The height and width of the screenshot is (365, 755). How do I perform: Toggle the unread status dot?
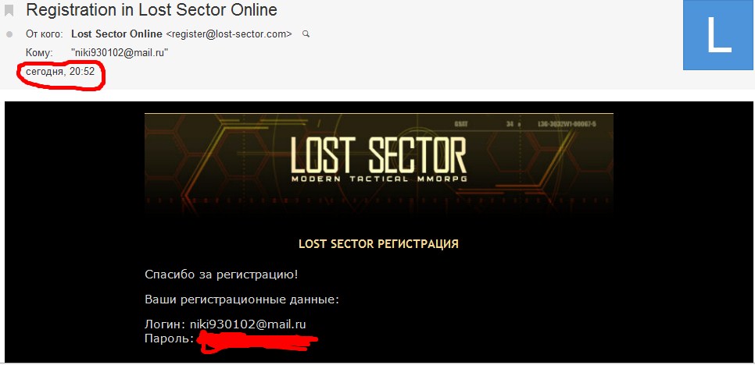coord(9,34)
